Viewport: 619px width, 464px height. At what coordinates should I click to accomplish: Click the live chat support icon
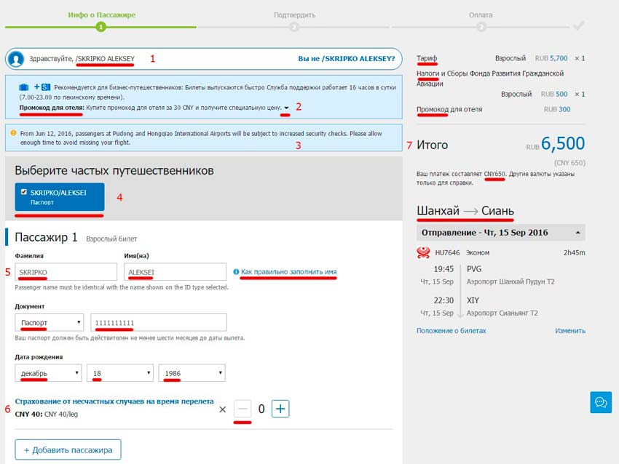tap(601, 402)
